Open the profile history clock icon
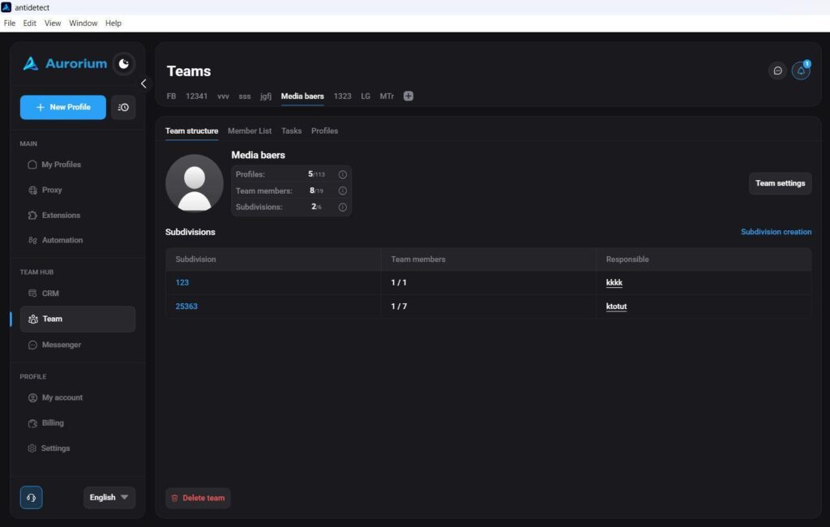 [123, 107]
